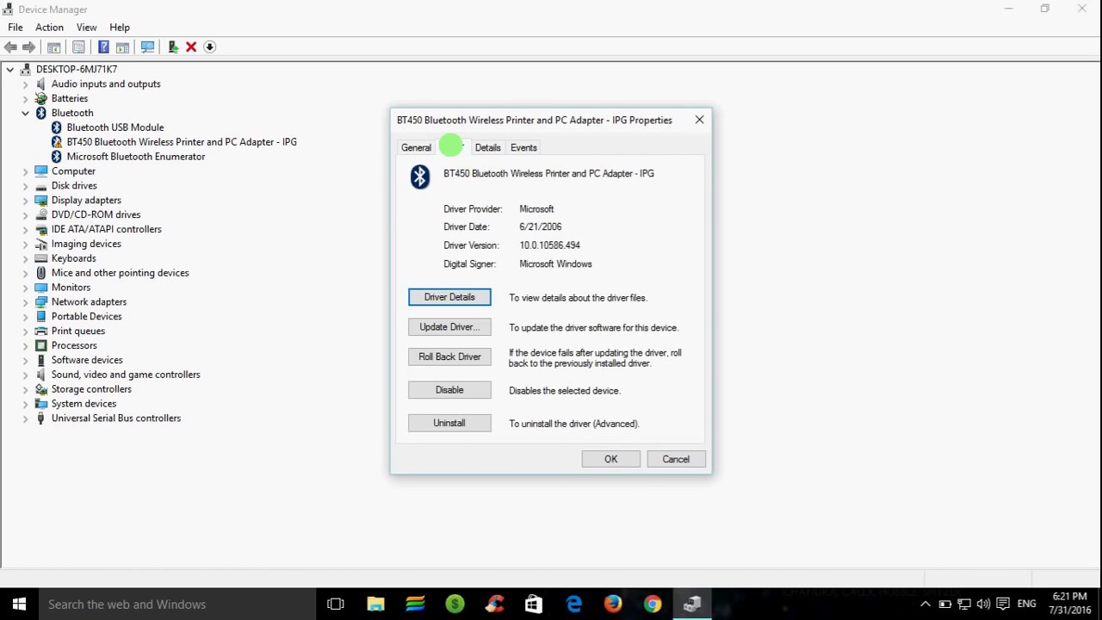This screenshot has height=620, width=1102.
Task: Expand the Processors category
Action: click(25, 345)
